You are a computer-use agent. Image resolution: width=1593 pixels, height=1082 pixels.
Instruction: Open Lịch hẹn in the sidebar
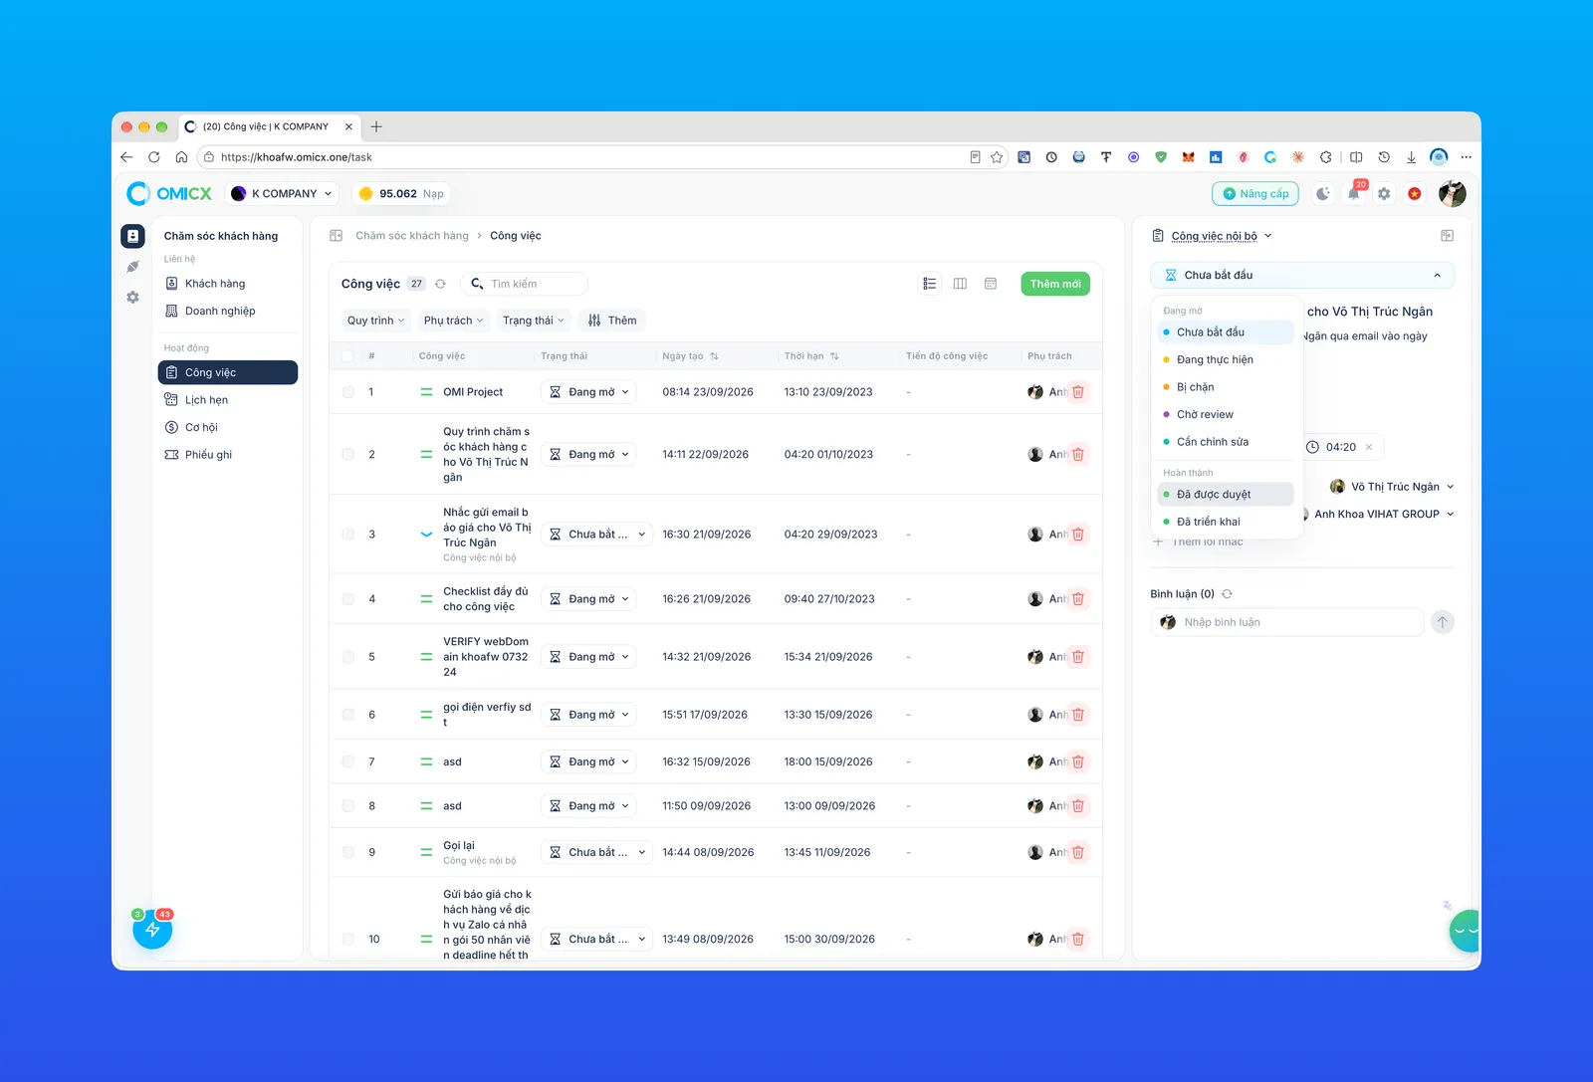pyautogui.click(x=228, y=400)
